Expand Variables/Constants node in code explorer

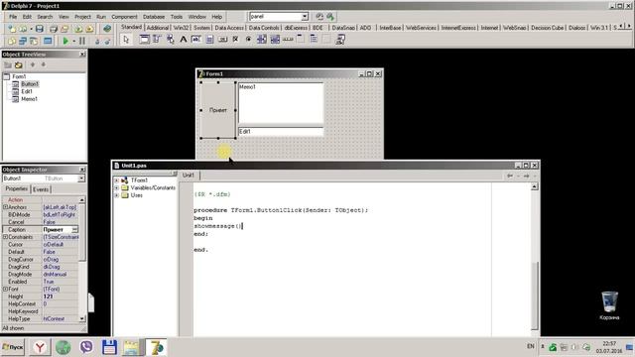pos(117,187)
